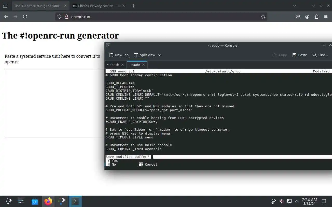Click '/etc/default/grub' in nano title bar
332x207 pixels.
point(223,71)
